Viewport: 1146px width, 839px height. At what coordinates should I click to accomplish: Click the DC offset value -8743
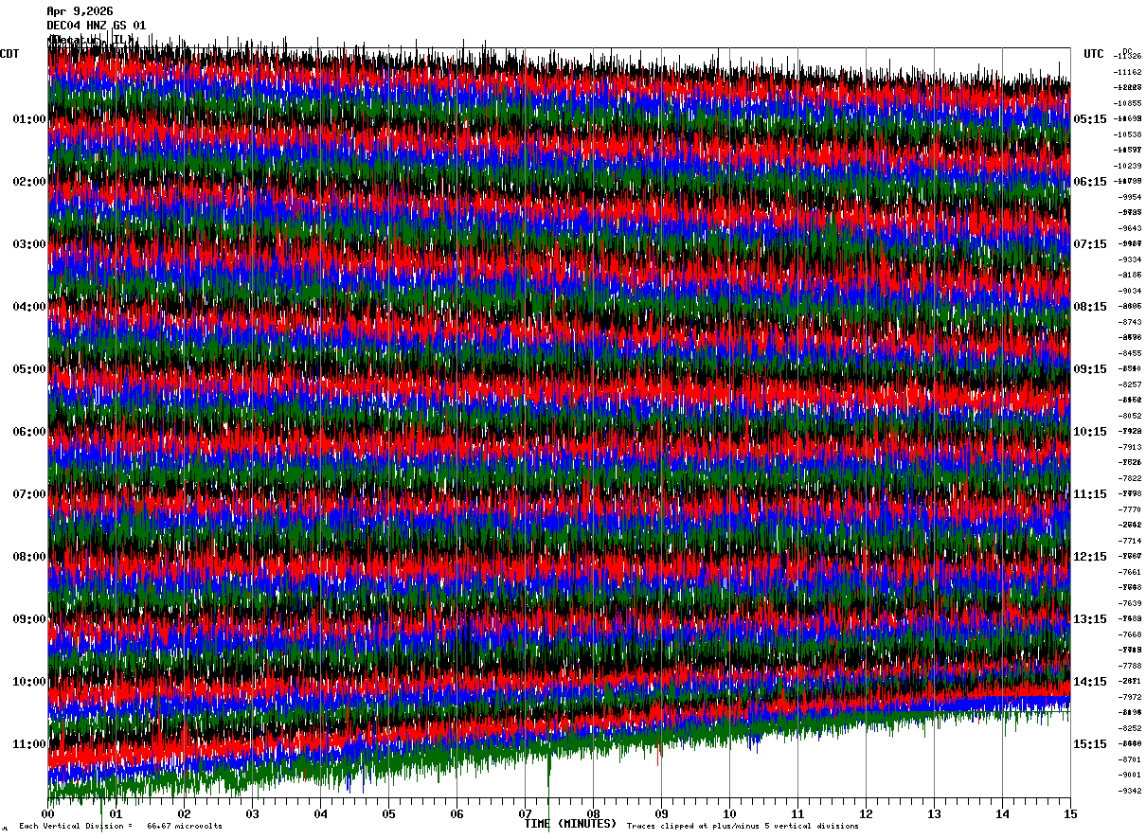[1129, 322]
